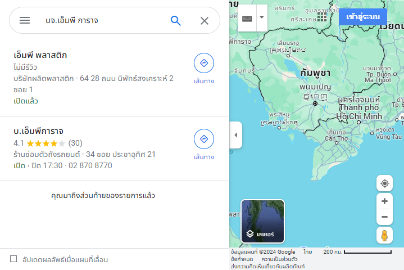The width and height of the screenshot is (404, 270).
Task: Expand the input tools dropdown arrow
Action: pyautogui.click(x=262, y=17)
